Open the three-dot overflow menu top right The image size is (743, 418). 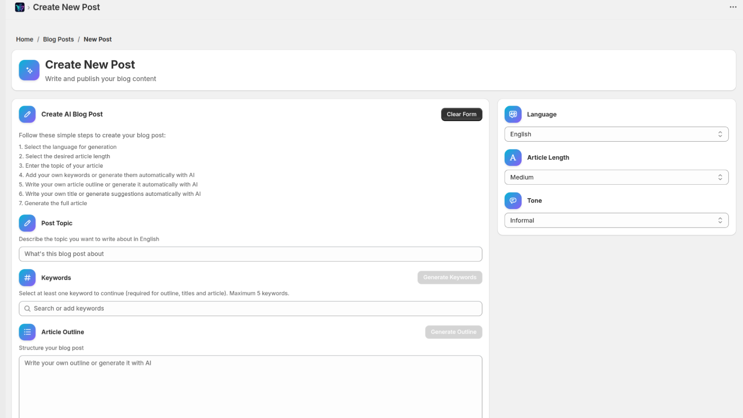pyautogui.click(x=733, y=7)
